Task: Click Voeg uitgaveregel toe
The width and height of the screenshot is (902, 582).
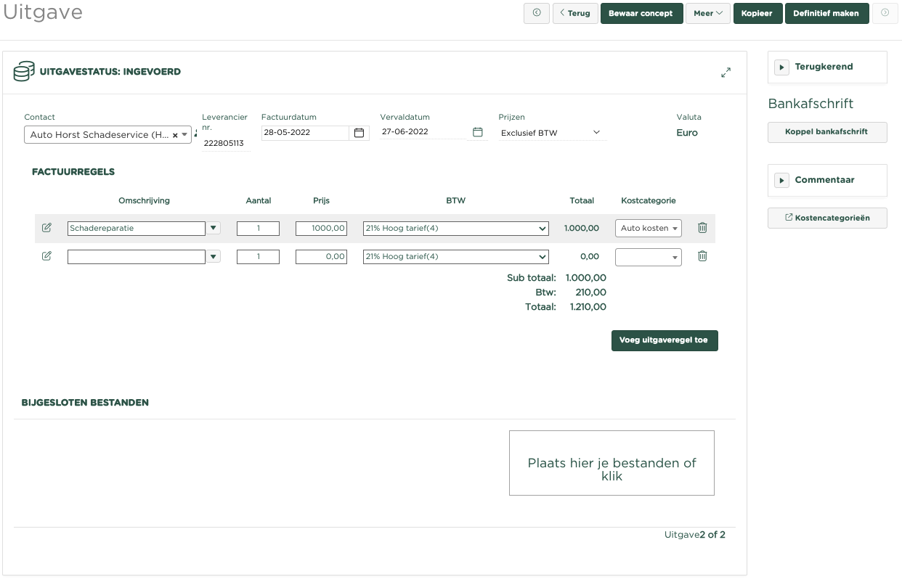Action: pos(665,340)
